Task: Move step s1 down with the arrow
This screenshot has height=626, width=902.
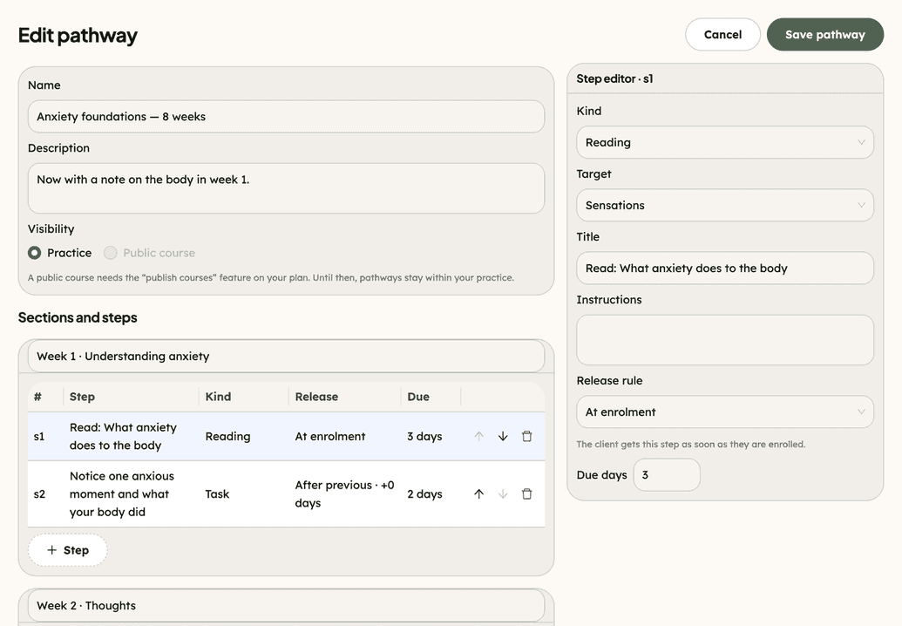Action: [x=503, y=436]
